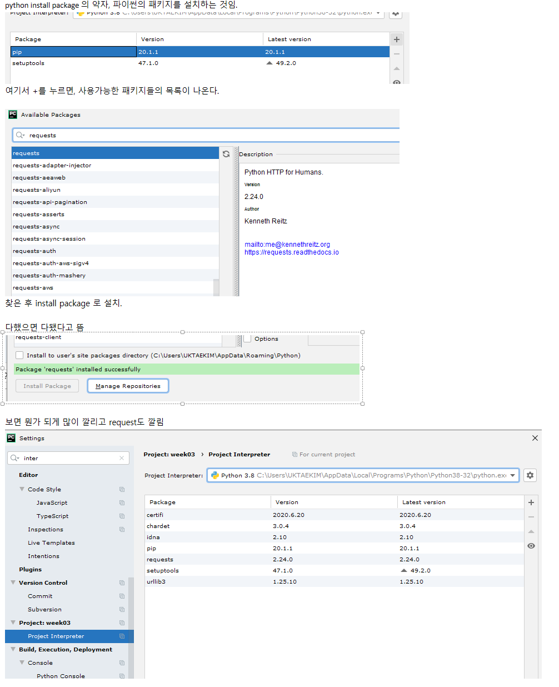Click copy icon next to Commit

tap(122, 596)
